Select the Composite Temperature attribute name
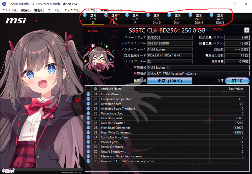This screenshot has width=252, height=174. click(x=116, y=99)
